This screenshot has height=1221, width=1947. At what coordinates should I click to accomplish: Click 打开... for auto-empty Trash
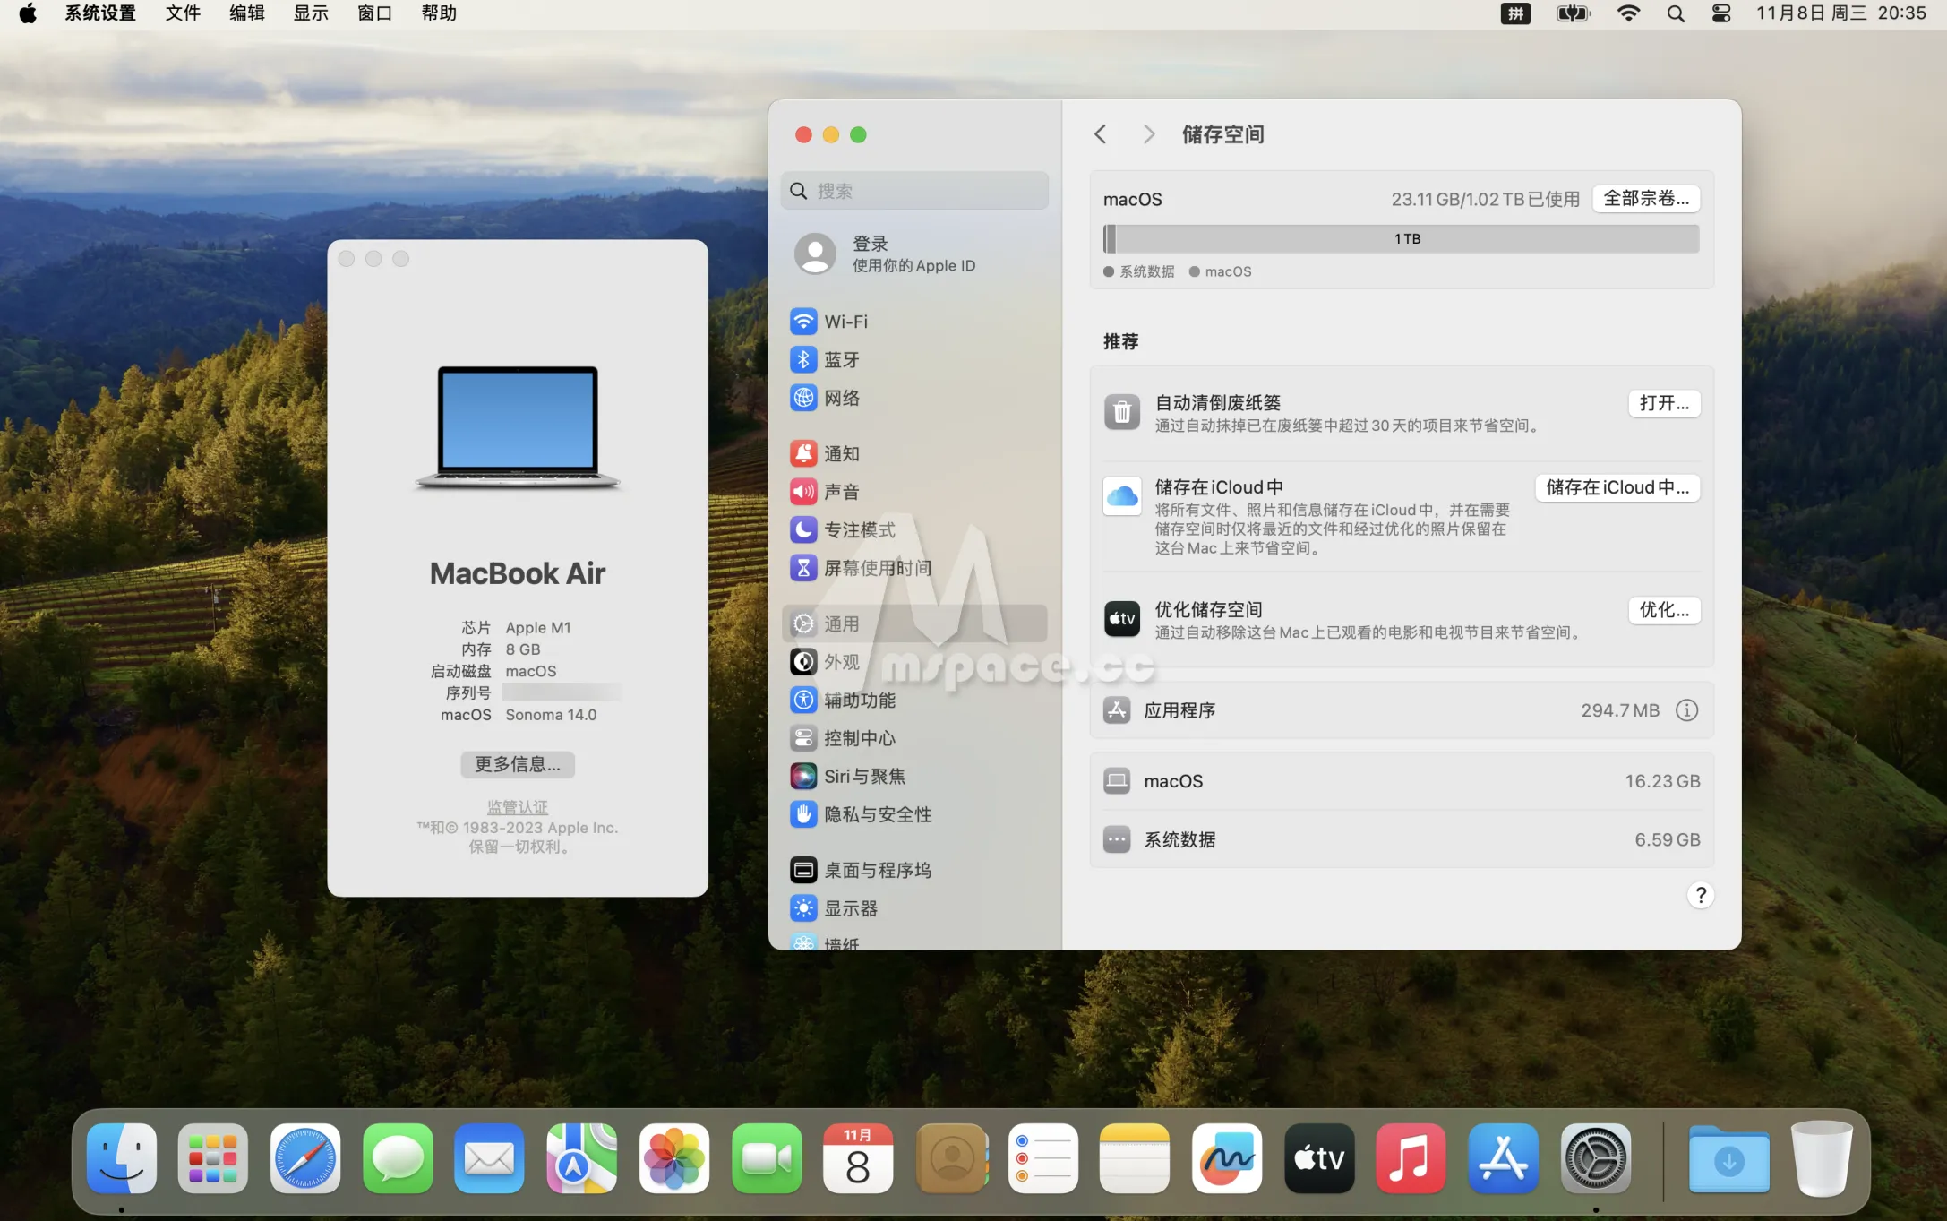pyautogui.click(x=1664, y=403)
